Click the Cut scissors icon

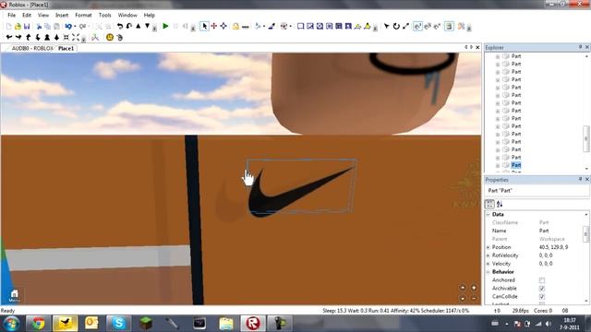pyautogui.click(x=39, y=27)
